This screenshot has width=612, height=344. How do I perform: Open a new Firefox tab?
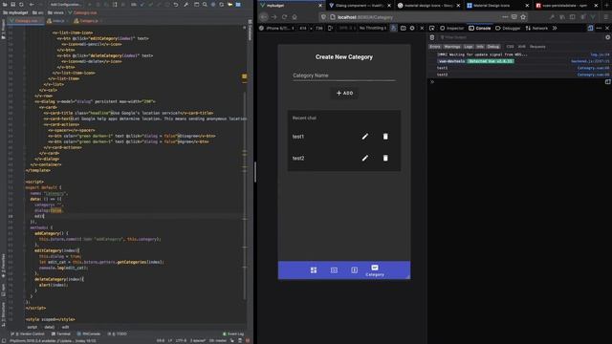click(606, 6)
